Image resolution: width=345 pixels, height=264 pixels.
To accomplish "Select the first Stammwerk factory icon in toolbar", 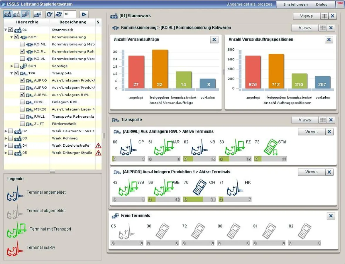I will 8,14.
